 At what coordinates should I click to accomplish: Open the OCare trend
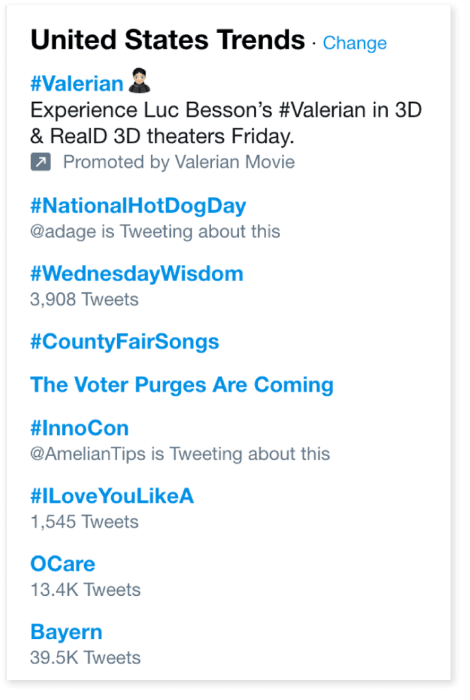(x=63, y=564)
